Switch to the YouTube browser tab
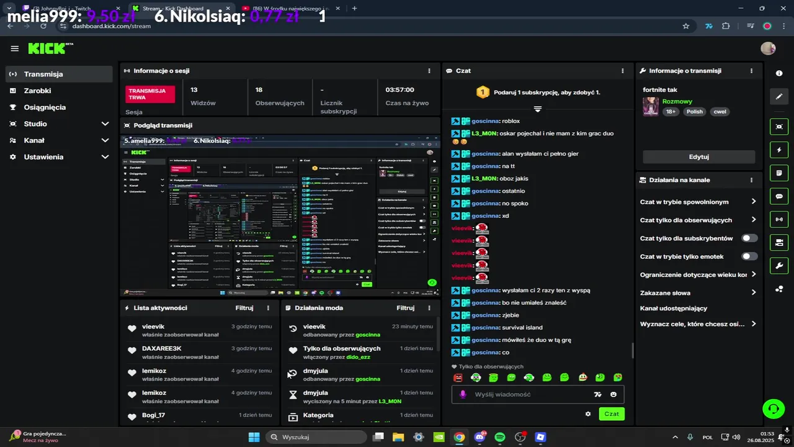The height and width of the screenshot is (447, 794). (x=290, y=8)
